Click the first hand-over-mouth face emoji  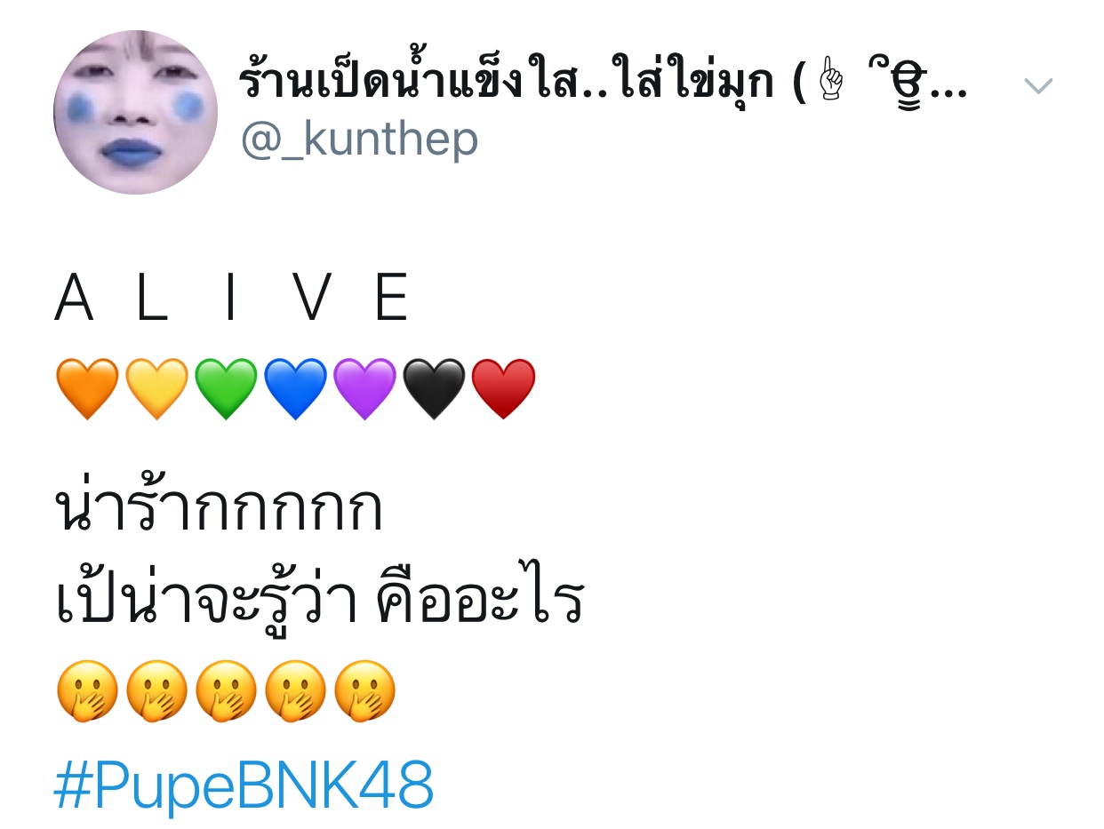pos(87,690)
